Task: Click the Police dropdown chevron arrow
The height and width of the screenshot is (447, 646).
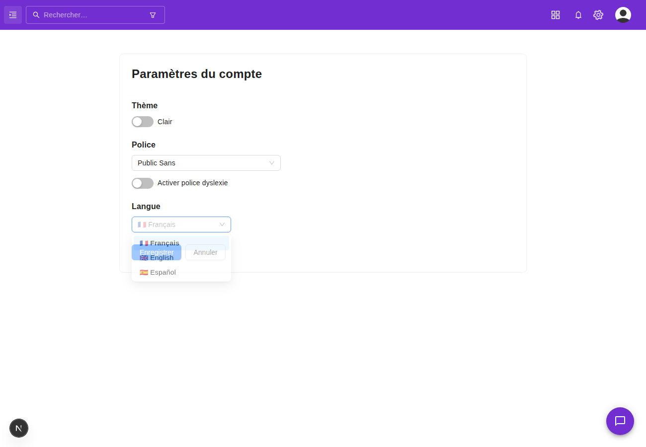Action: pyautogui.click(x=272, y=163)
